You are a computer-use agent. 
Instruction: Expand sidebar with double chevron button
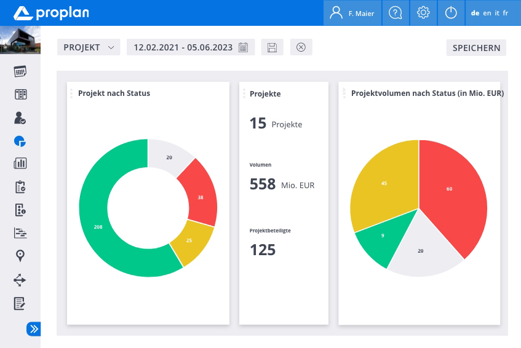(x=33, y=329)
